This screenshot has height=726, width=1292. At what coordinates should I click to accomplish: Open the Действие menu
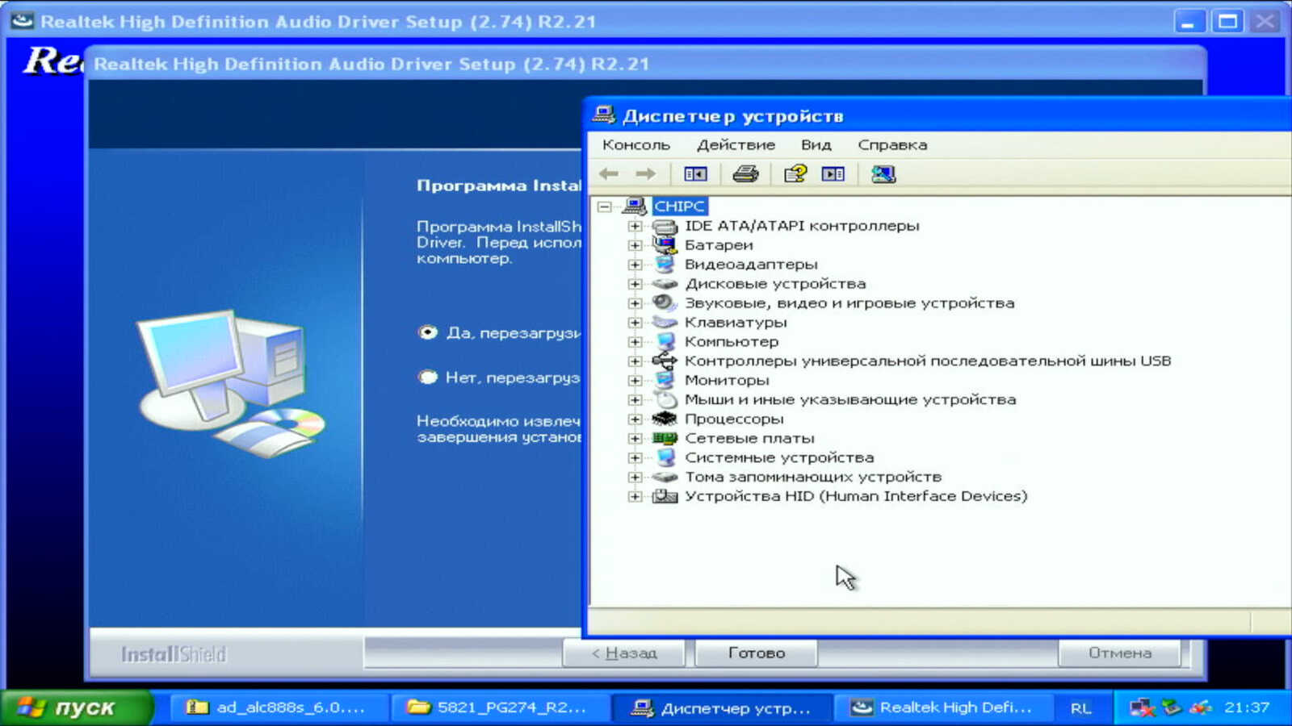tap(735, 145)
